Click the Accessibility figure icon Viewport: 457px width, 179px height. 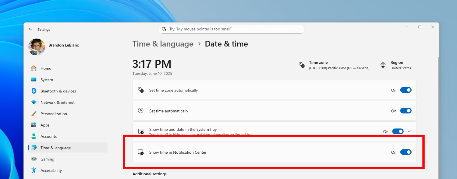[34, 170]
